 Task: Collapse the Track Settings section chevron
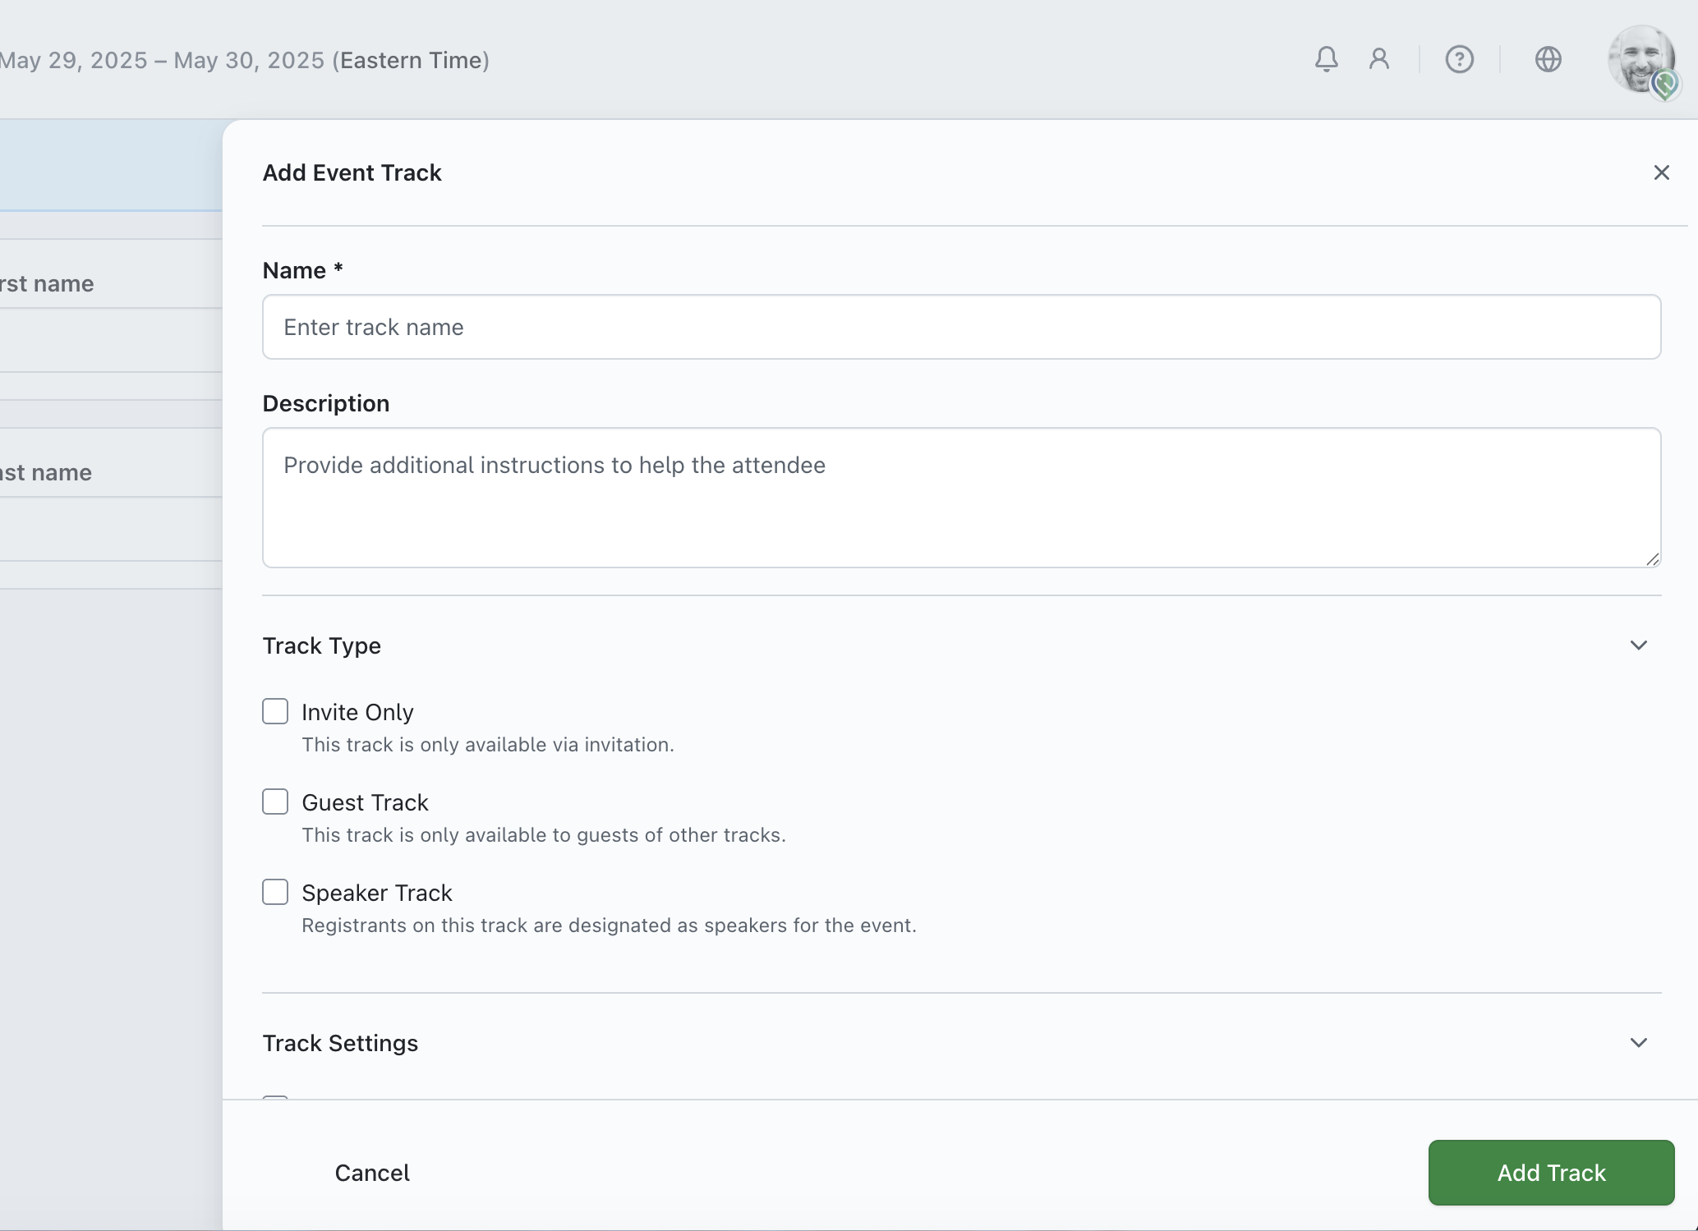(1638, 1043)
